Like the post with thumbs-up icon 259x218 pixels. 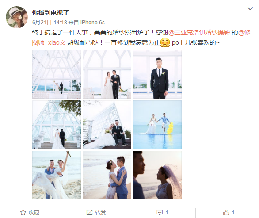click(226, 212)
